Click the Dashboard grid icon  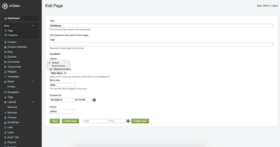(5, 18)
